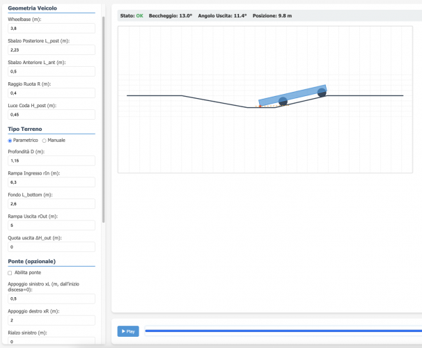Enable the Abilita ponte checkbox
Viewport: 422px width, 348px height.
tap(10, 273)
